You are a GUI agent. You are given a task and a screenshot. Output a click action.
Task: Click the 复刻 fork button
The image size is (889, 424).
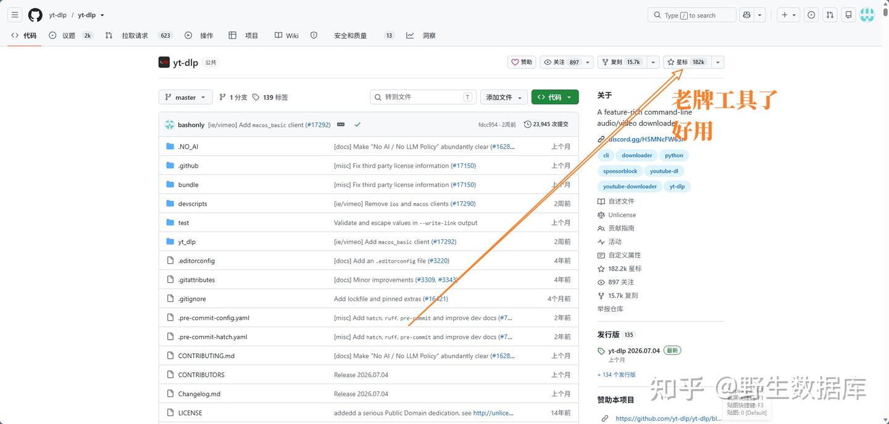(622, 62)
